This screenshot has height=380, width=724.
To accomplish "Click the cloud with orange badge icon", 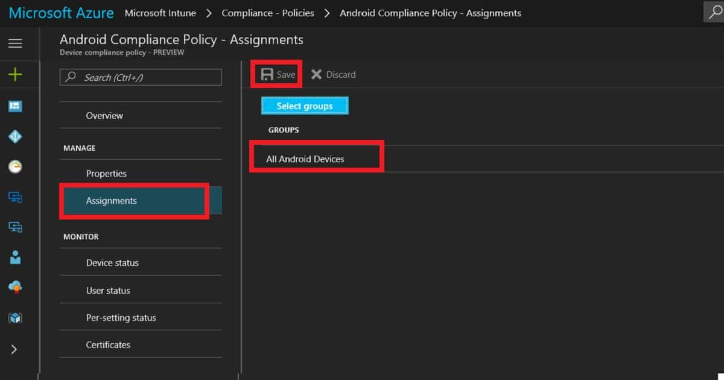I will 15,288.
